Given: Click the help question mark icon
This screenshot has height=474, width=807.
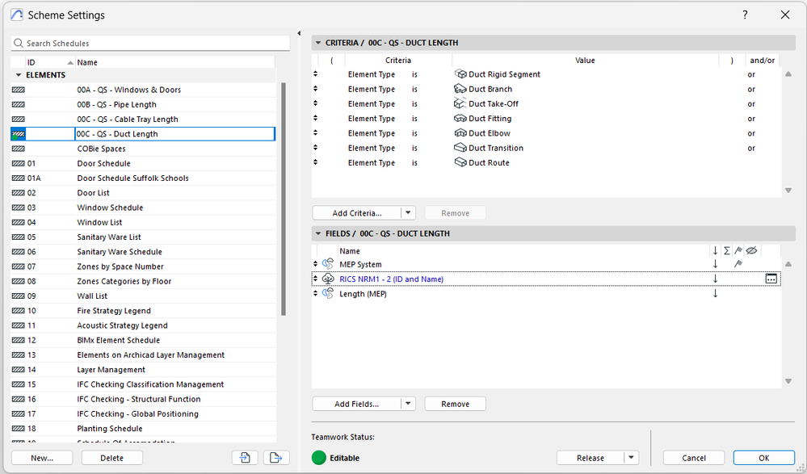Looking at the screenshot, I should (x=745, y=15).
